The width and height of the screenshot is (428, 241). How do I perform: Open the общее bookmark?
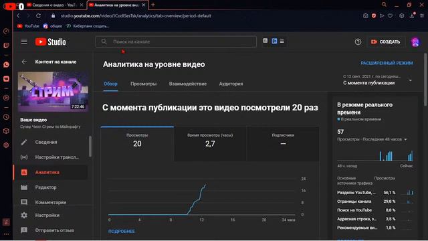pos(53,26)
